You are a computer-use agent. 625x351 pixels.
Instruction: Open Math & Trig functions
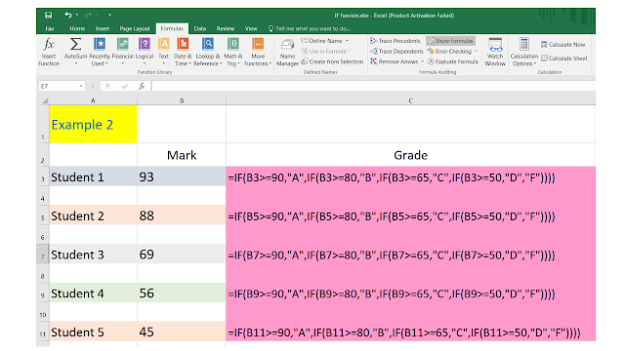click(x=232, y=52)
